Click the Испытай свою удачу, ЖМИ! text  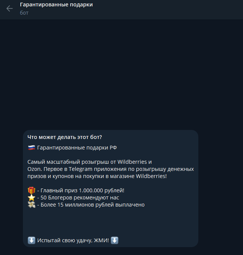[73, 240]
